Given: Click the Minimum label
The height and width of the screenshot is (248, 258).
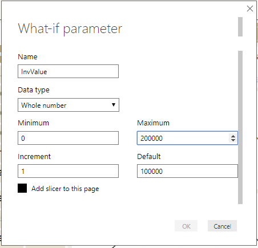Looking at the screenshot, I should click(33, 123).
